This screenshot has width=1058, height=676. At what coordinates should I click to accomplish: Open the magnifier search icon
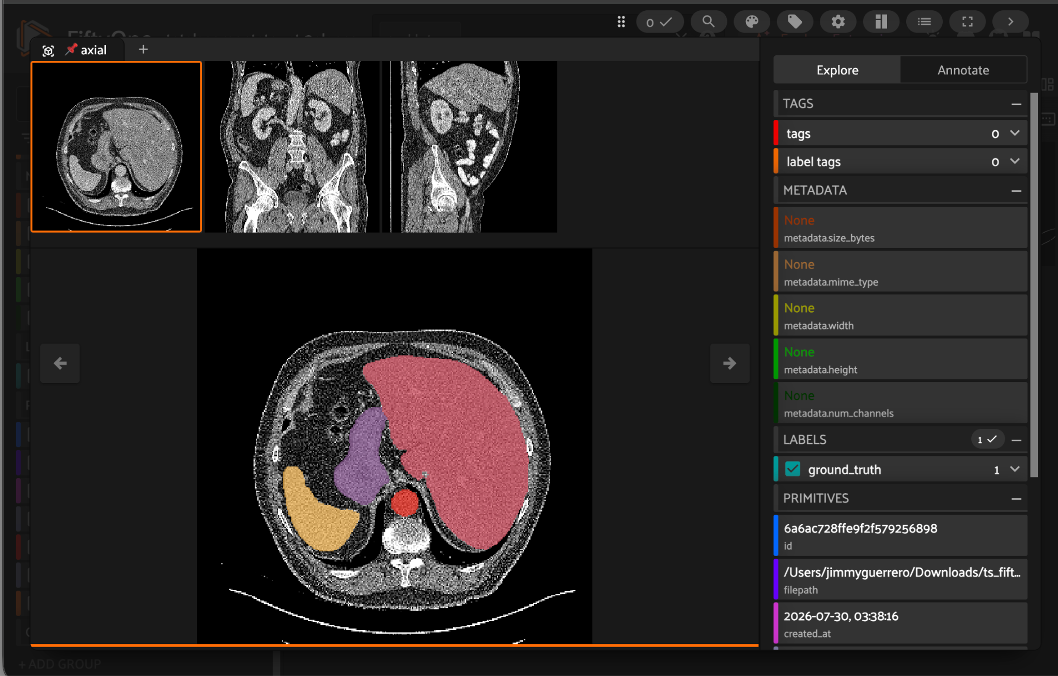tap(708, 22)
